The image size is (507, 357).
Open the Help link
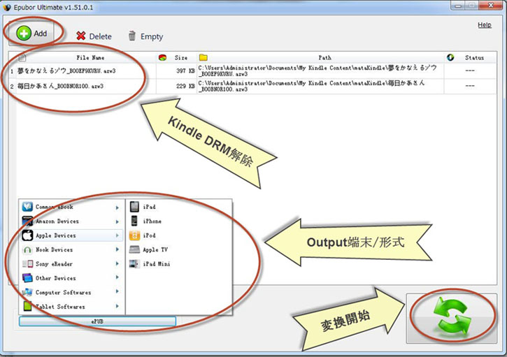coord(485,25)
